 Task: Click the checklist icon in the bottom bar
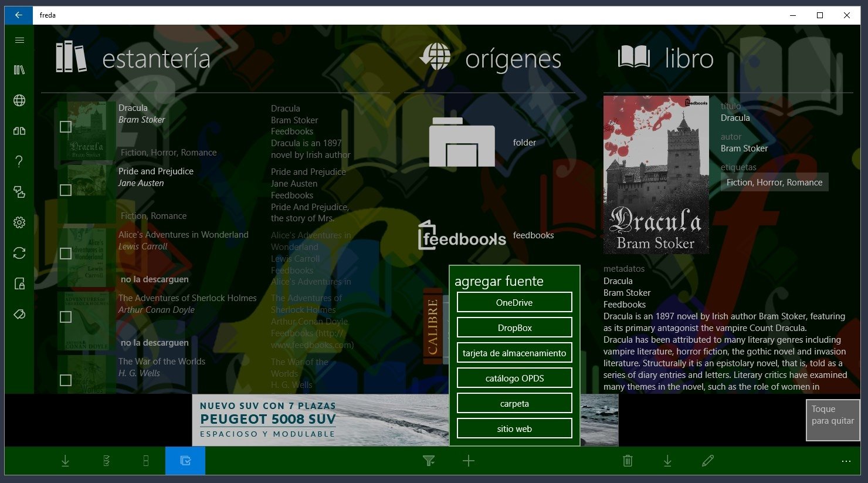[106, 461]
